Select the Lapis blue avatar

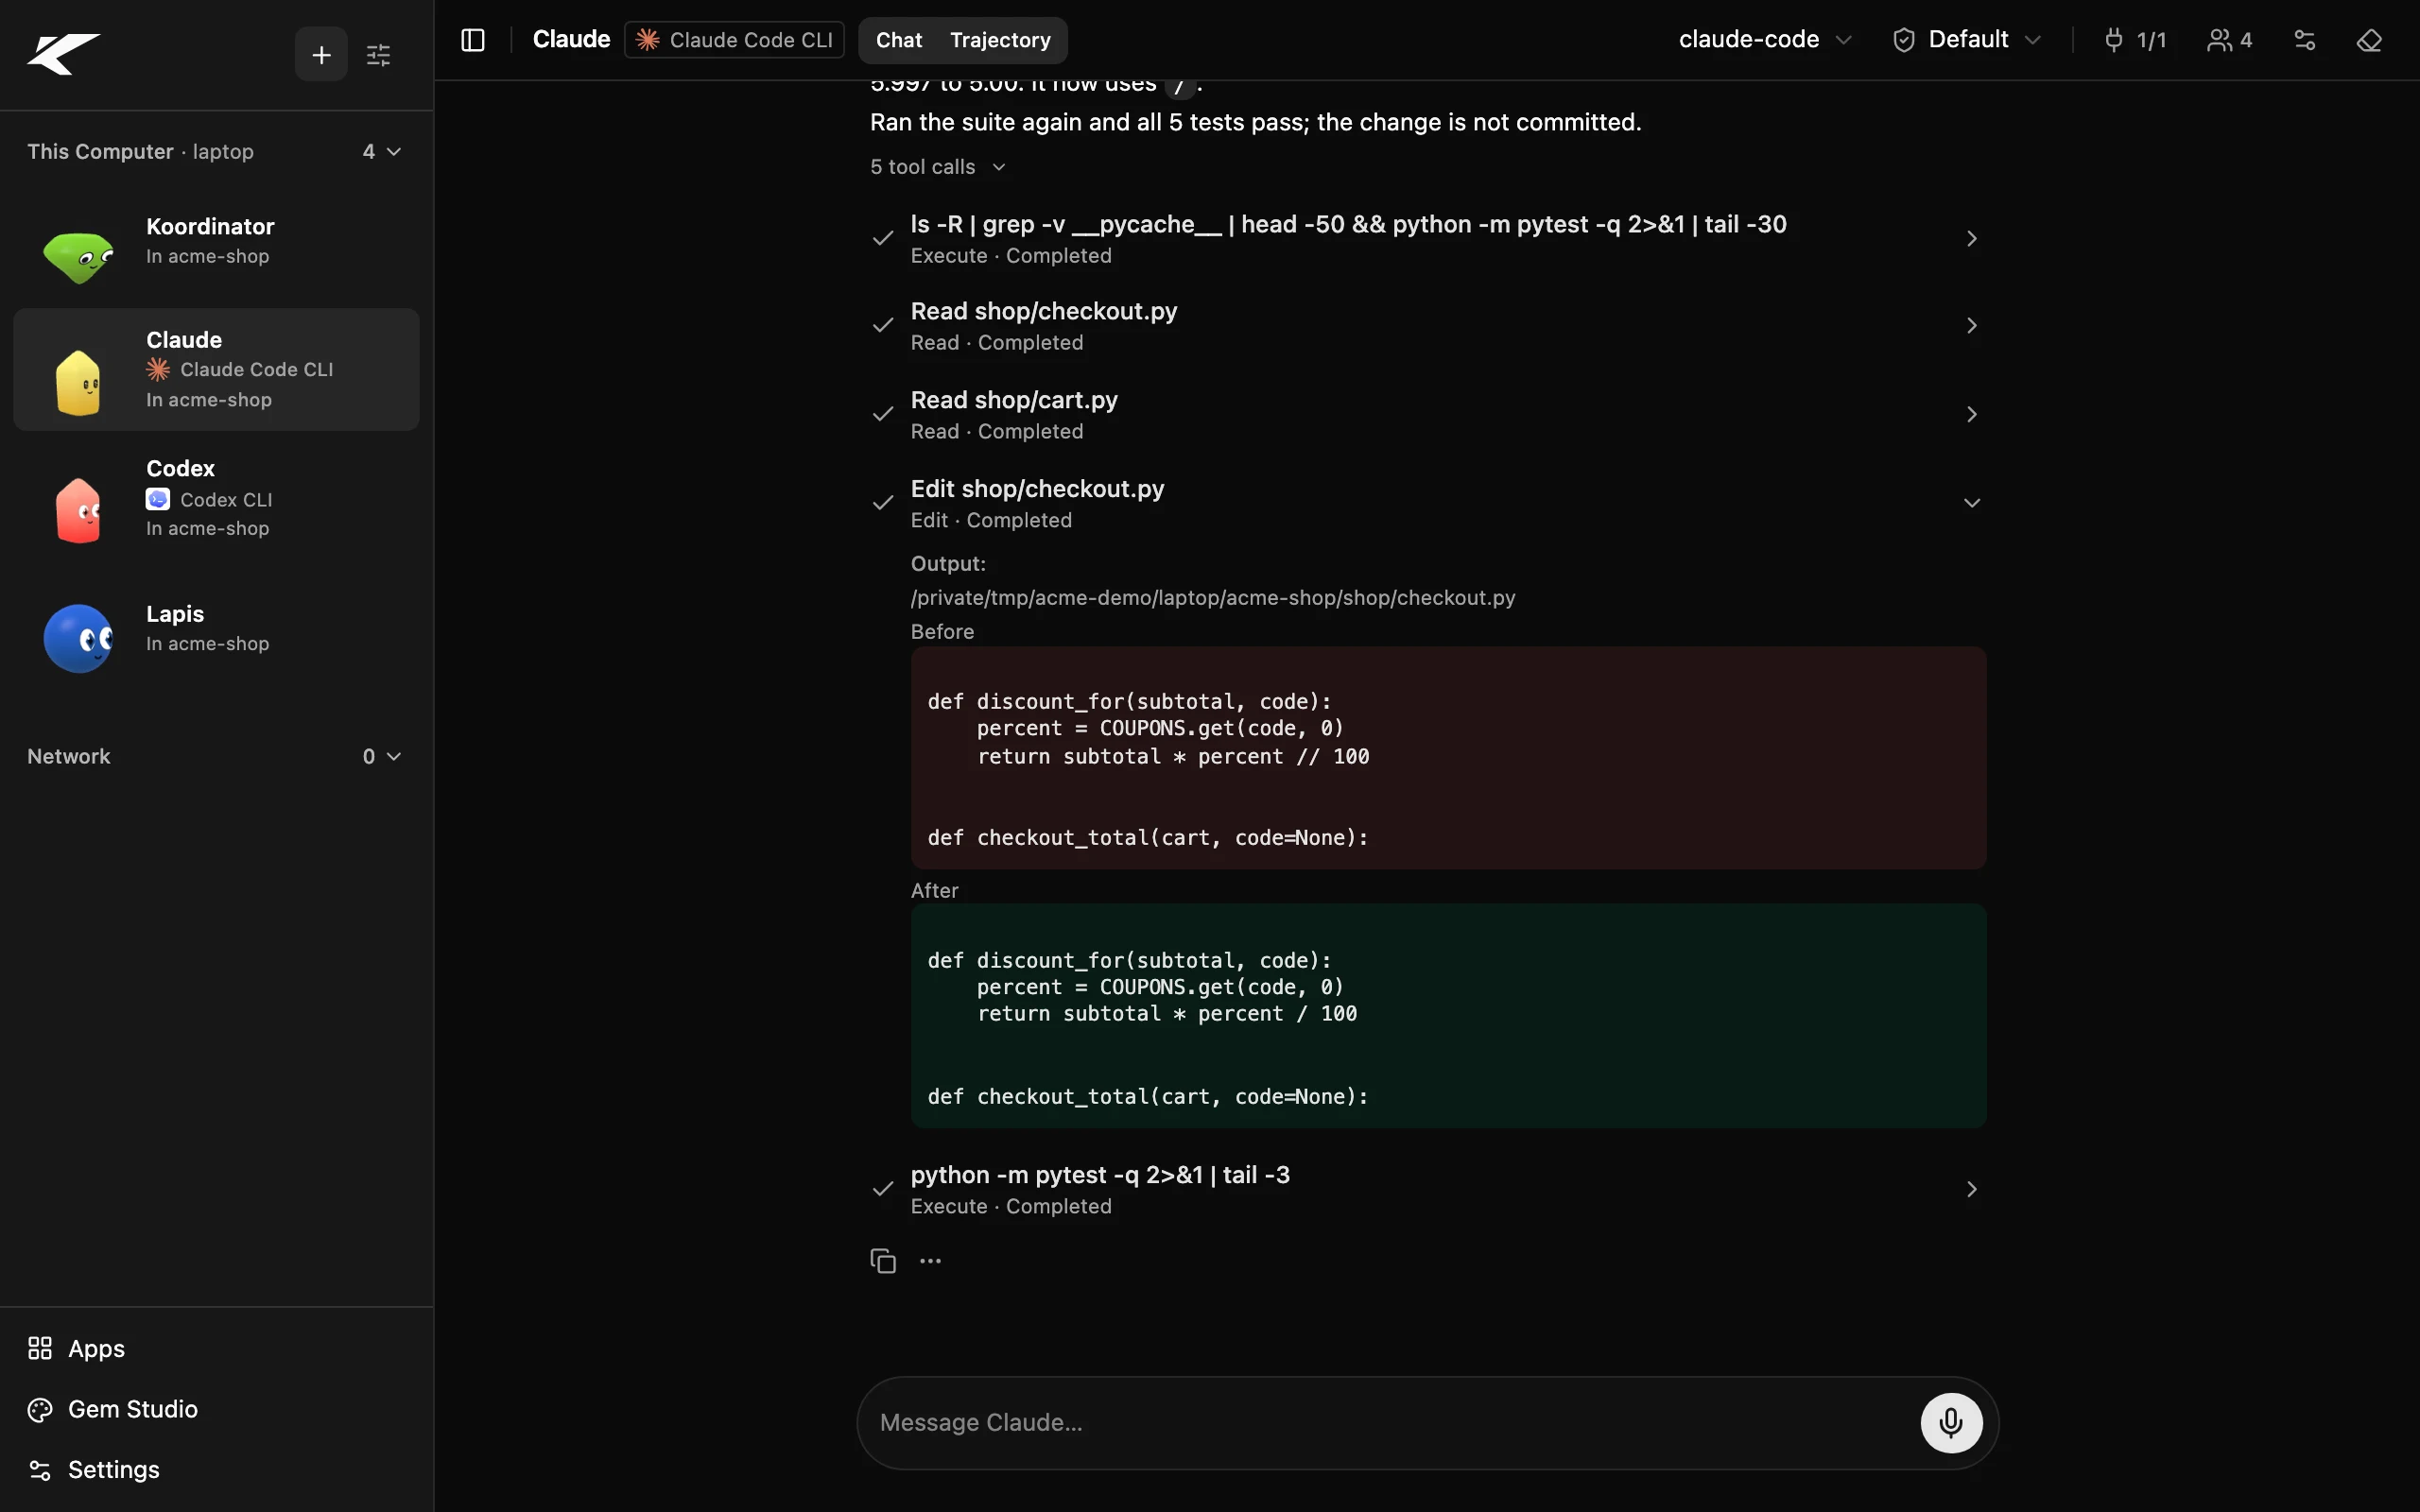pos(78,638)
